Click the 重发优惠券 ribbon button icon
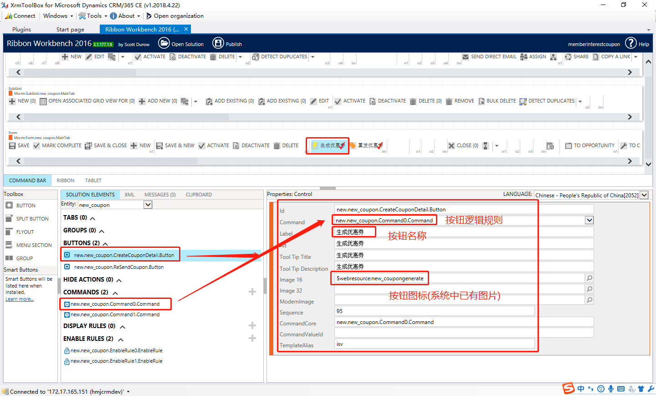Image resolution: width=656 pixels, height=396 pixels. pyautogui.click(x=353, y=146)
